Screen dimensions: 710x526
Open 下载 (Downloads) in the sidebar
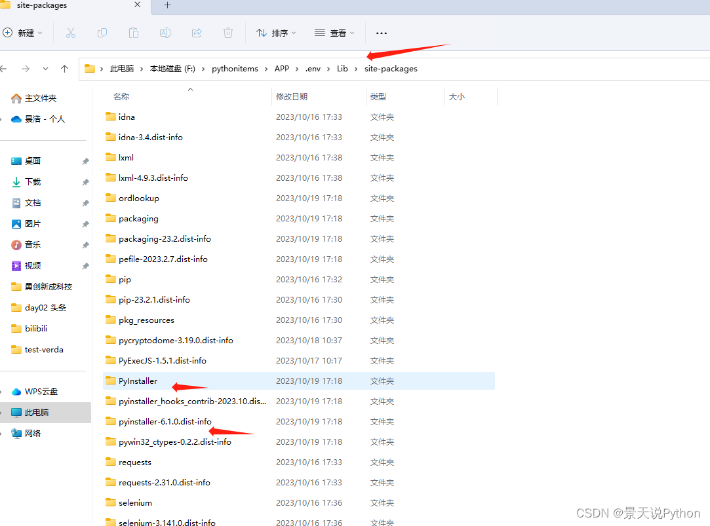pyautogui.click(x=31, y=181)
